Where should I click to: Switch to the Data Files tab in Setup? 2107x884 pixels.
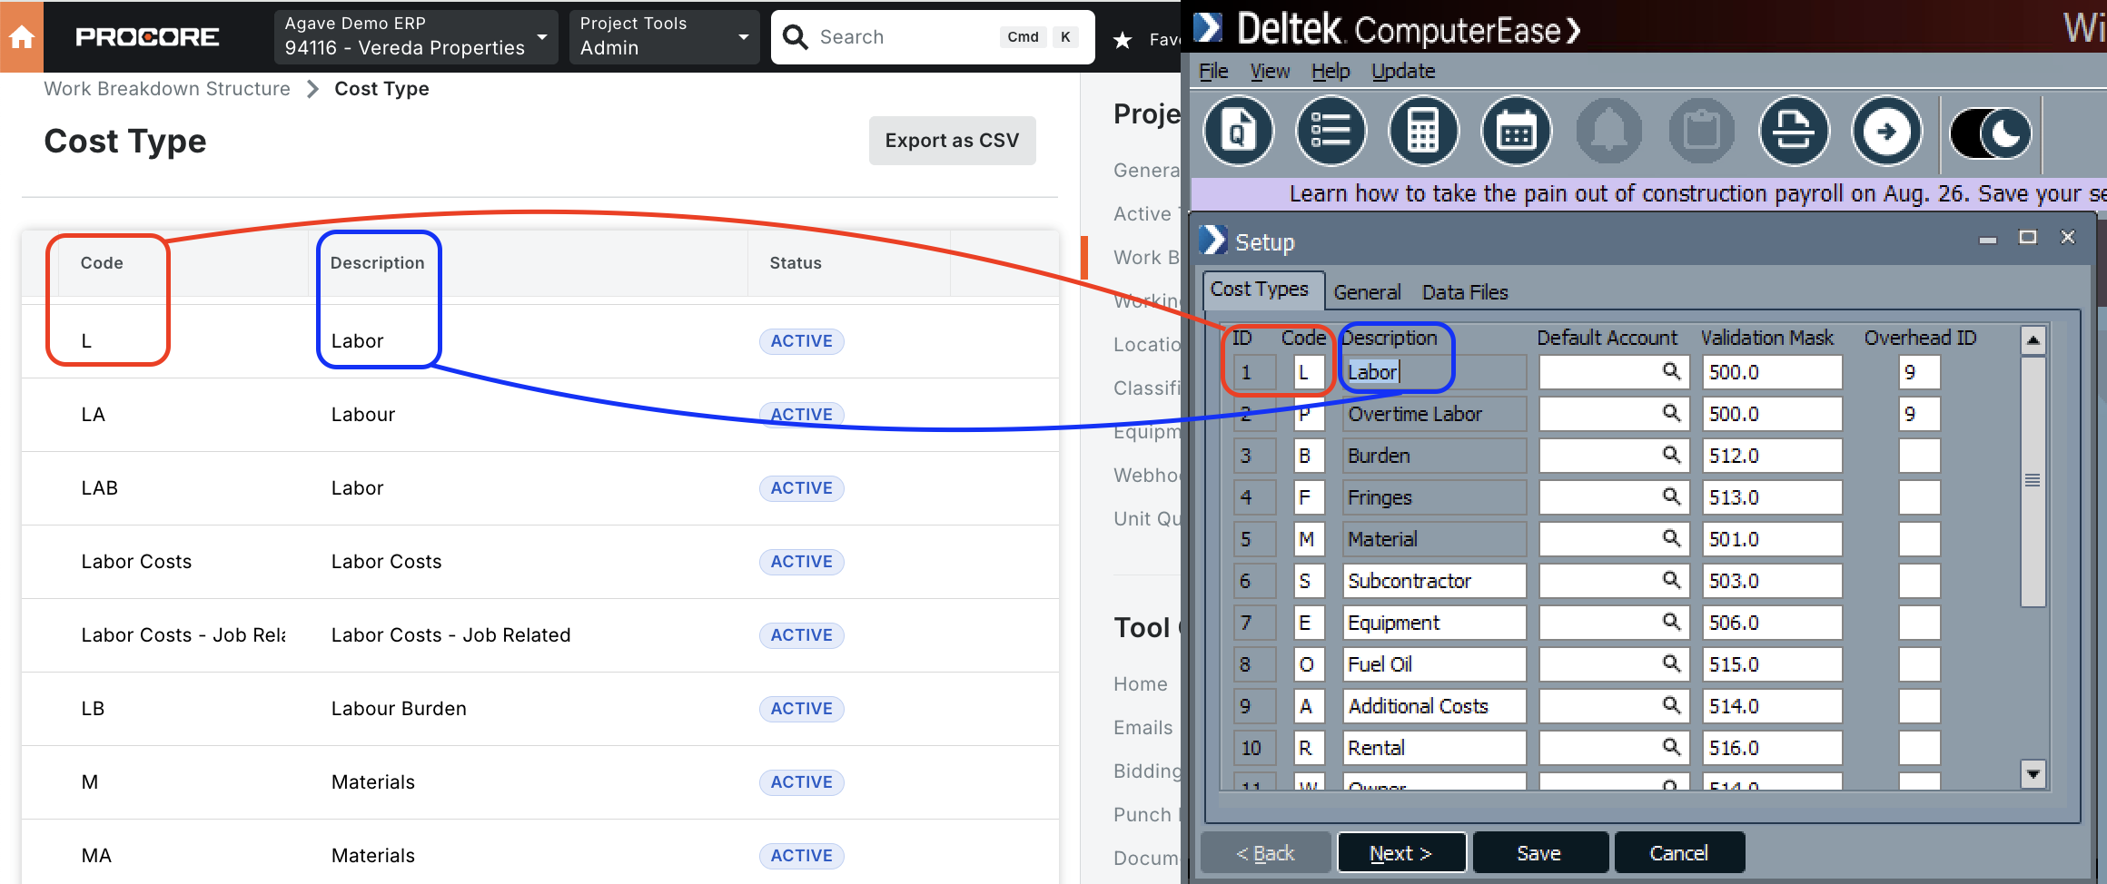pyautogui.click(x=1465, y=292)
